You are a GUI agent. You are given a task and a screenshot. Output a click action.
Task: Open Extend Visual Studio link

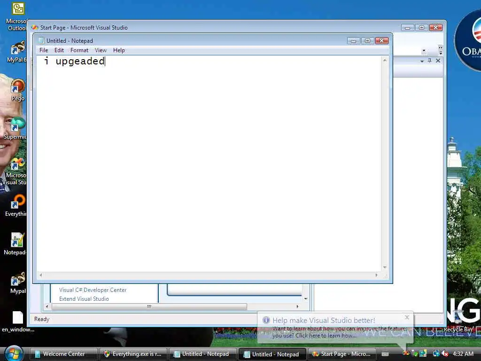coord(84,298)
